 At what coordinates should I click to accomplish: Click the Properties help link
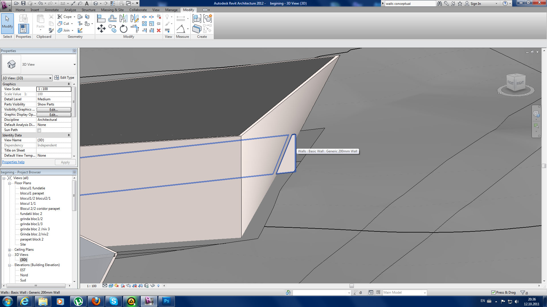click(13, 162)
